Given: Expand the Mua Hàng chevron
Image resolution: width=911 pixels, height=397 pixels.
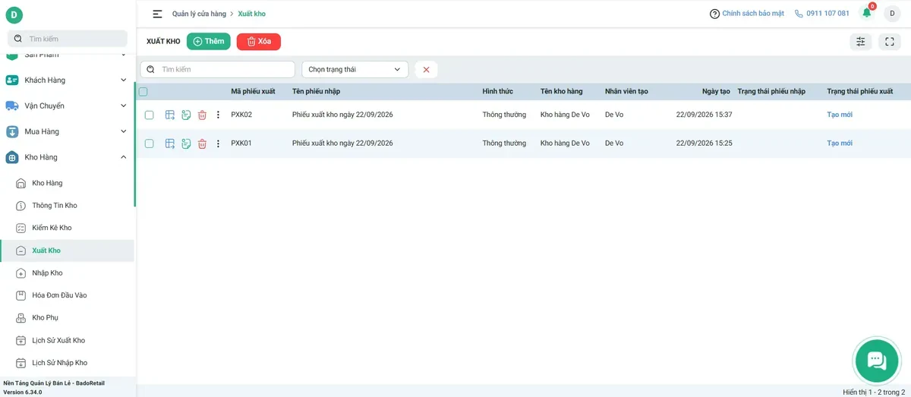Looking at the screenshot, I should click(124, 131).
